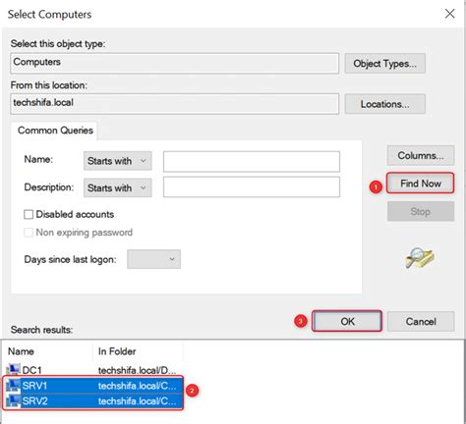
Task: Click the object type field showing Computers
Action: [174, 63]
